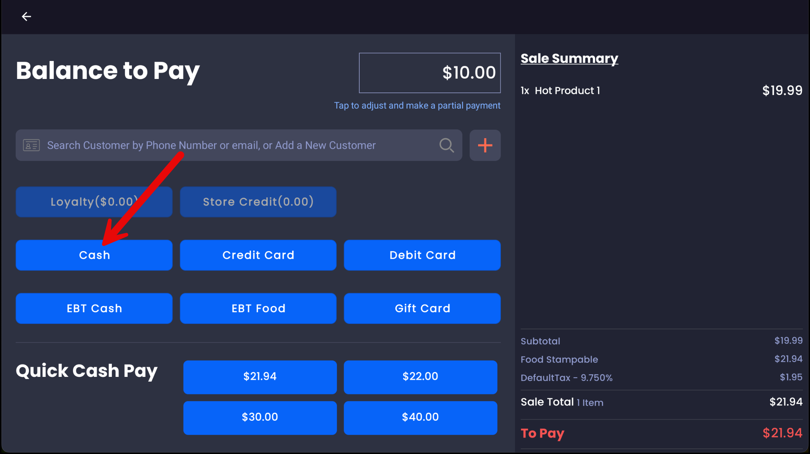
Task: Choose Store Credit payment option
Action: point(258,202)
